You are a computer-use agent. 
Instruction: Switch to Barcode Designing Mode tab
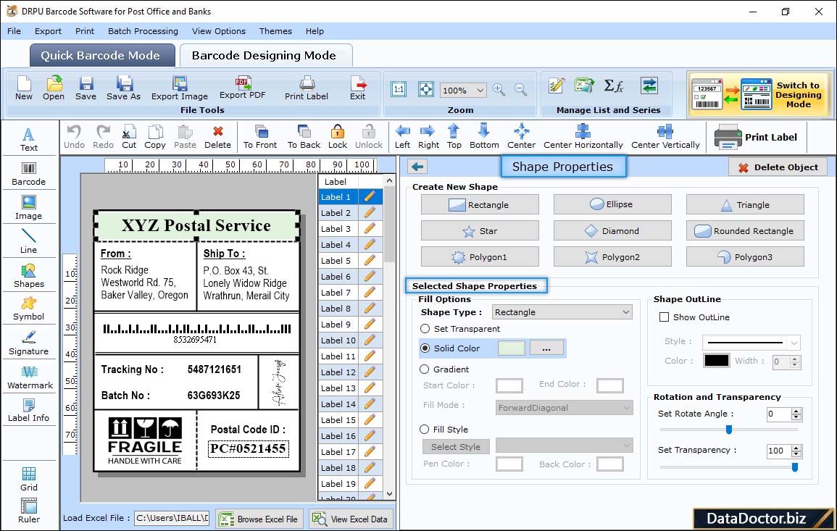[265, 56]
